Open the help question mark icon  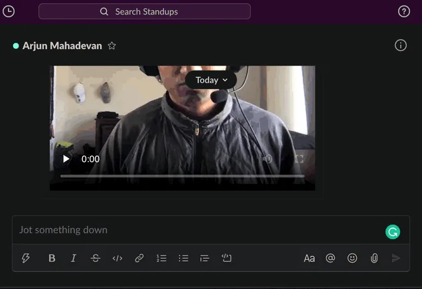404,11
